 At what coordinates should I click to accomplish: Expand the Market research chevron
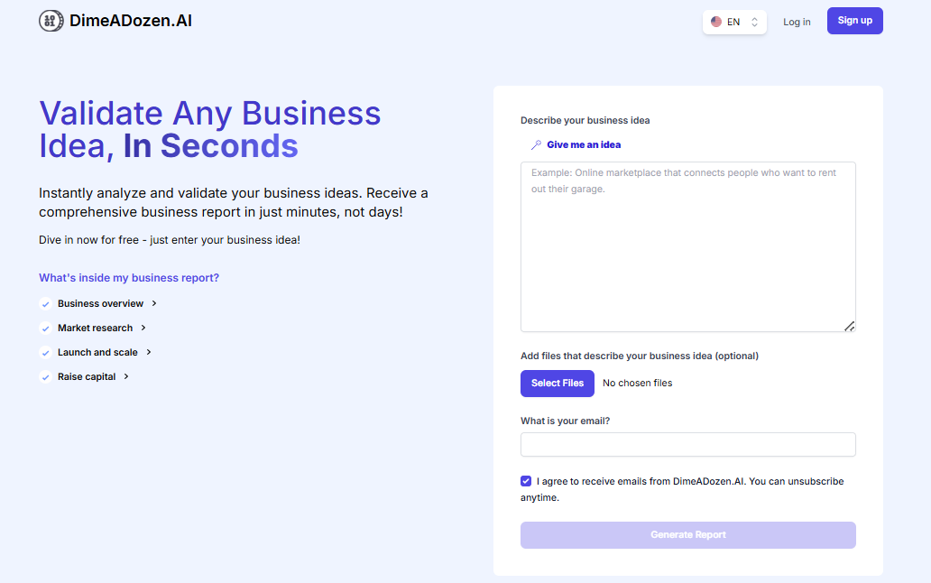click(143, 328)
